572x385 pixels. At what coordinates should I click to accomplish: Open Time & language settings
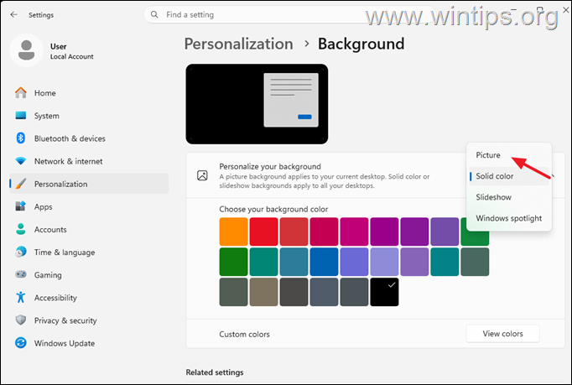click(89, 252)
